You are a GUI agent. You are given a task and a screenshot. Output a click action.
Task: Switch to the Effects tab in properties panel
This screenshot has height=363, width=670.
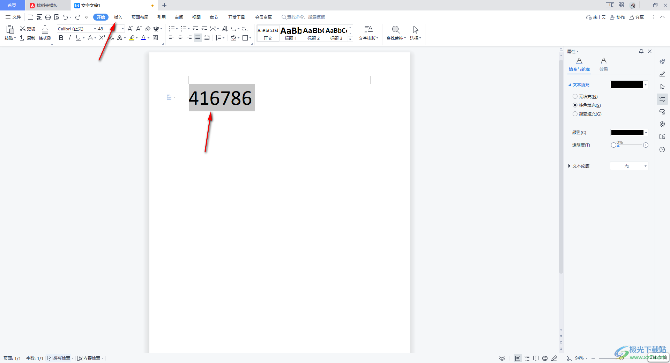603,65
